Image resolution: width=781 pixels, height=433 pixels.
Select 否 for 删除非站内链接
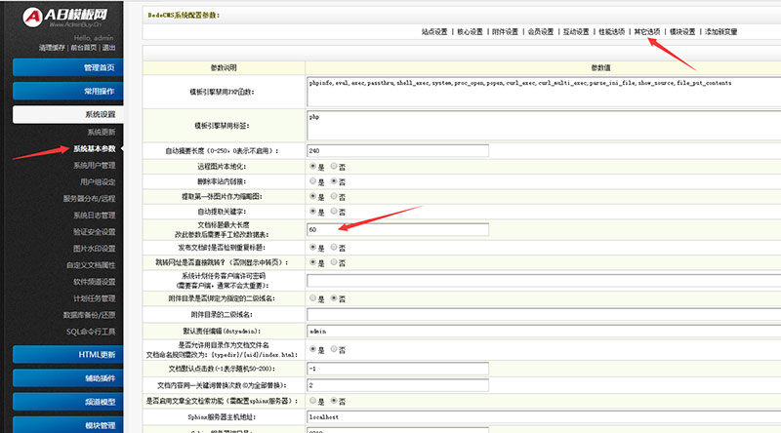334,181
